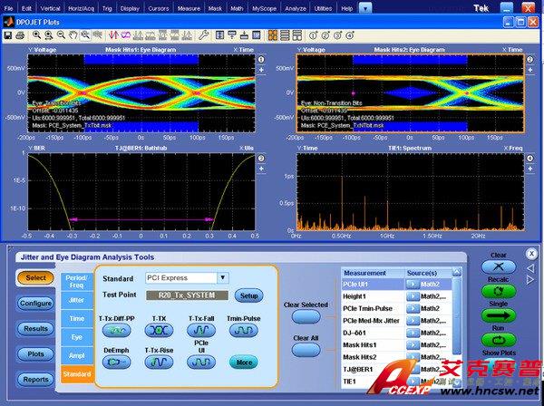Image resolution: width=544 pixels, height=406 pixels.
Task: Add the PCIe UI measurement
Action: 201,362
